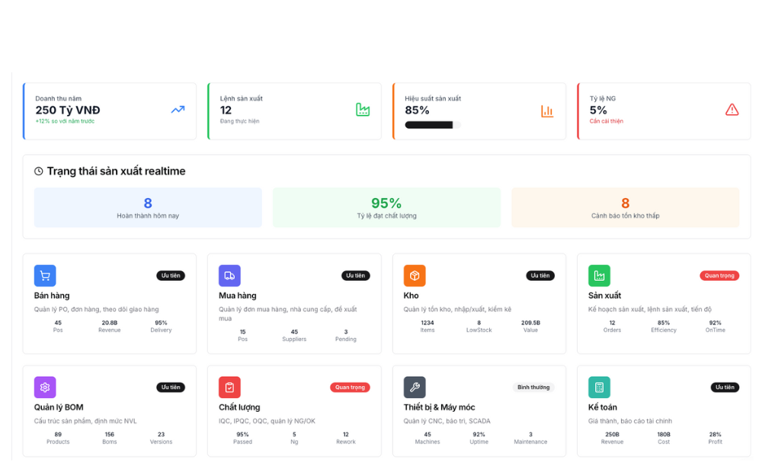
Task: Click the 95% Passed stat in Chất lượng
Action: (242, 438)
